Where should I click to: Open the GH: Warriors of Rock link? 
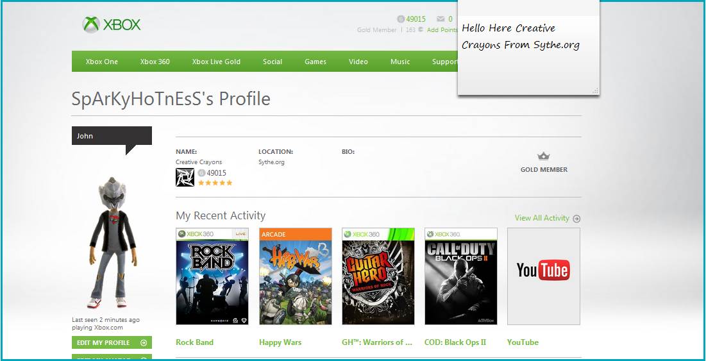[x=377, y=342]
